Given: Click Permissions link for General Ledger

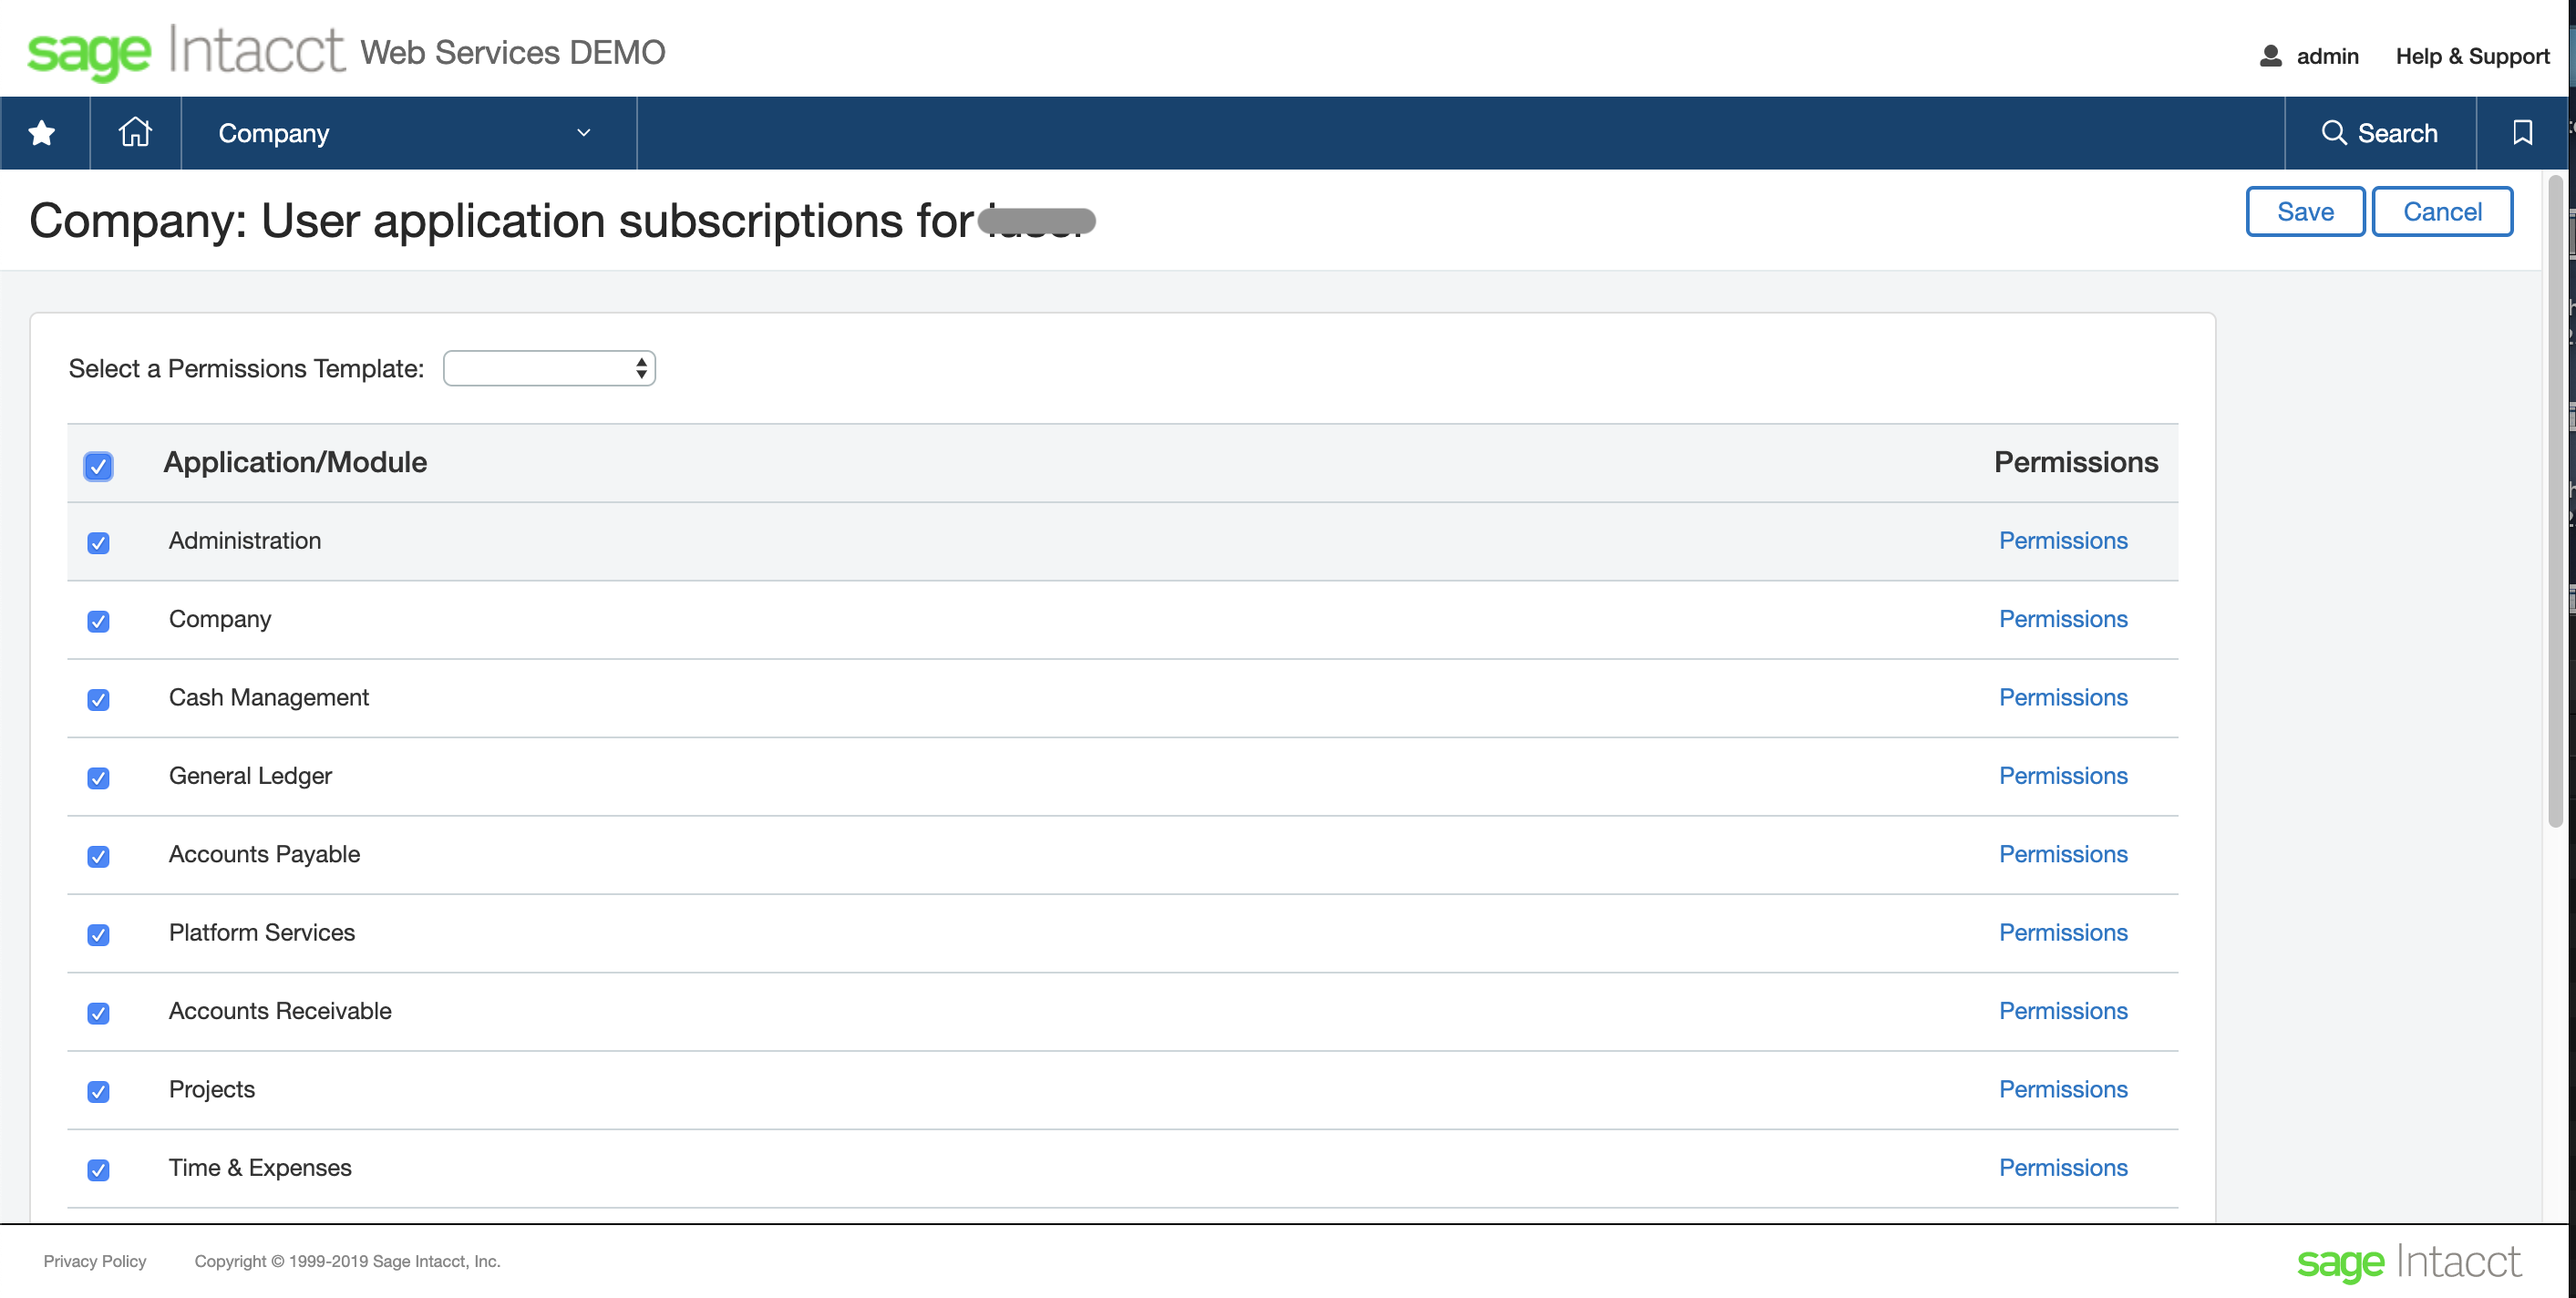Looking at the screenshot, I should point(2065,775).
